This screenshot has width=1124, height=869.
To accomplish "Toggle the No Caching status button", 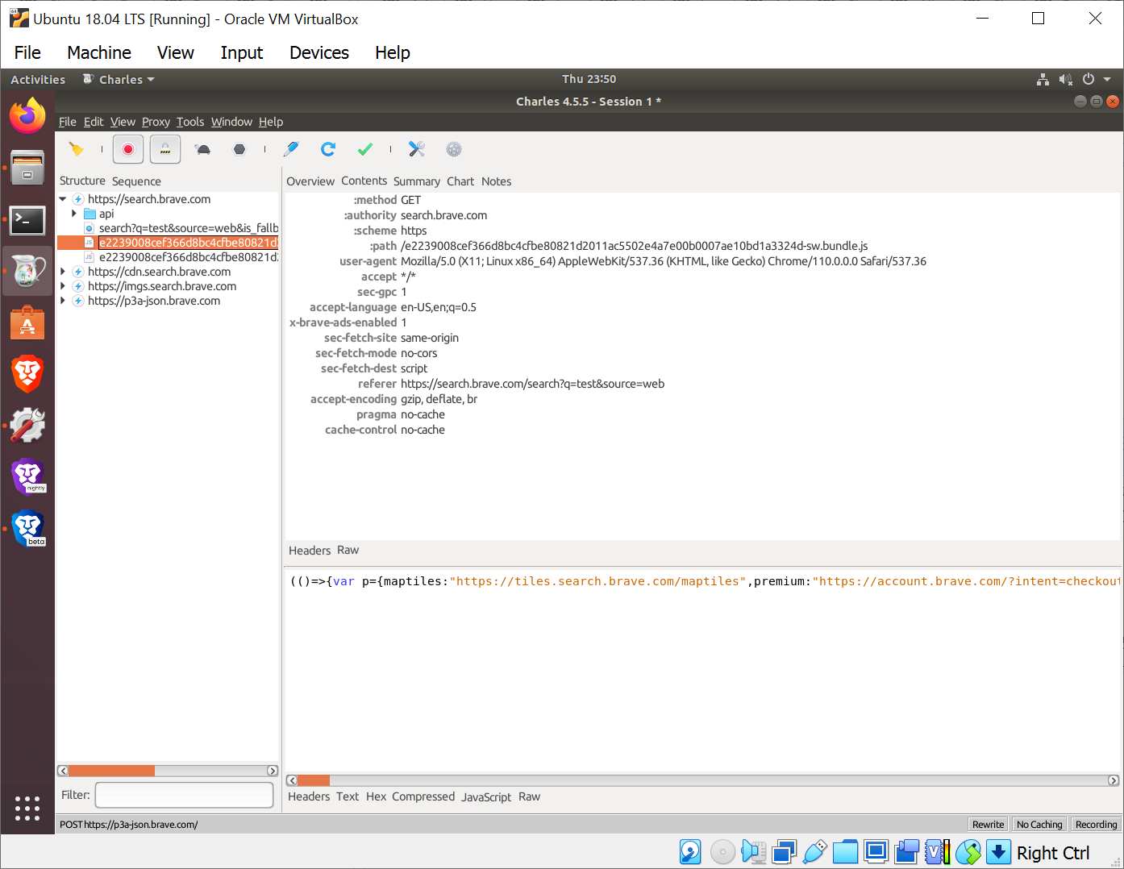I will click(x=1039, y=824).
